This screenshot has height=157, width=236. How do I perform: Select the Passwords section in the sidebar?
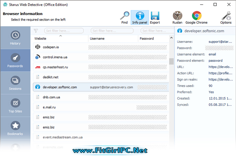15,60
